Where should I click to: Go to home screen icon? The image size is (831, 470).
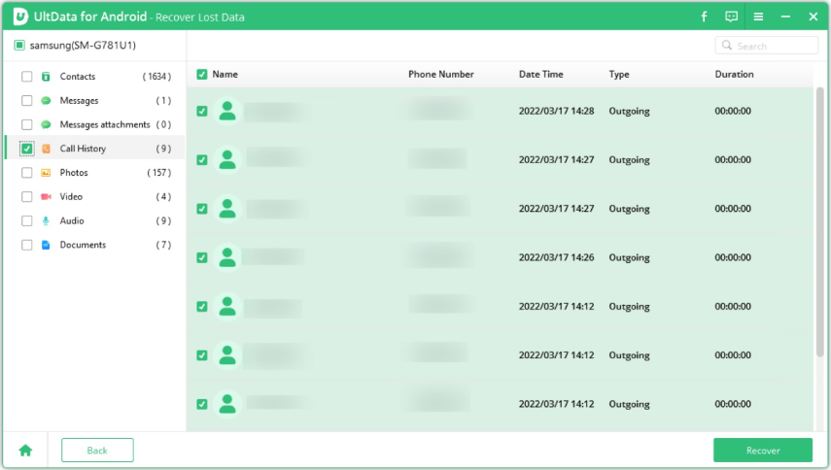pyautogui.click(x=25, y=451)
